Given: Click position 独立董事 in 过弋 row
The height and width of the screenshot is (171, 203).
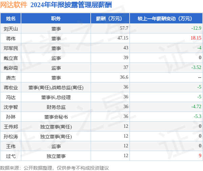Looking at the screenshot, I should (x=56, y=156).
